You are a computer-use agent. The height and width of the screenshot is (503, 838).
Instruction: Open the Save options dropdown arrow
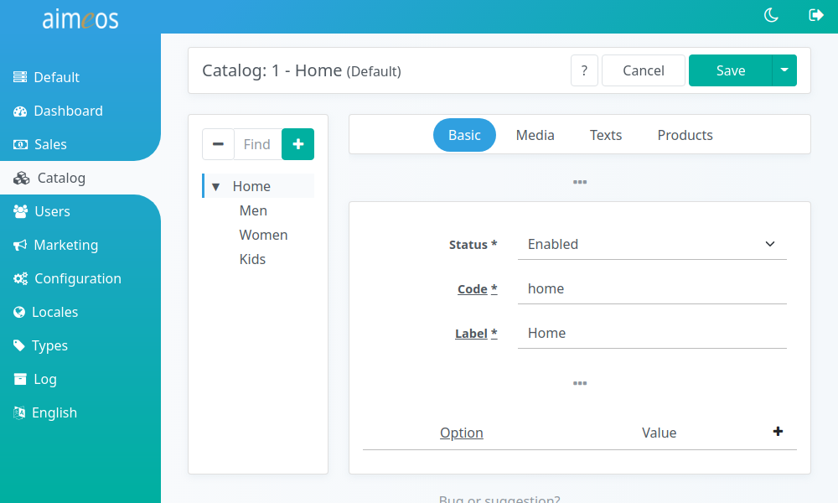[x=784, y=70]
